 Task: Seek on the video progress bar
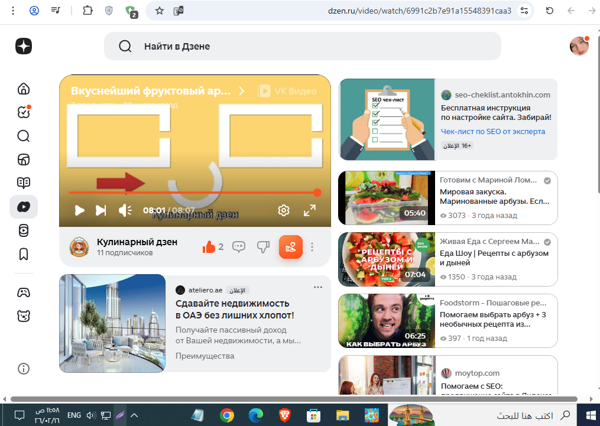tap(194, 193)
